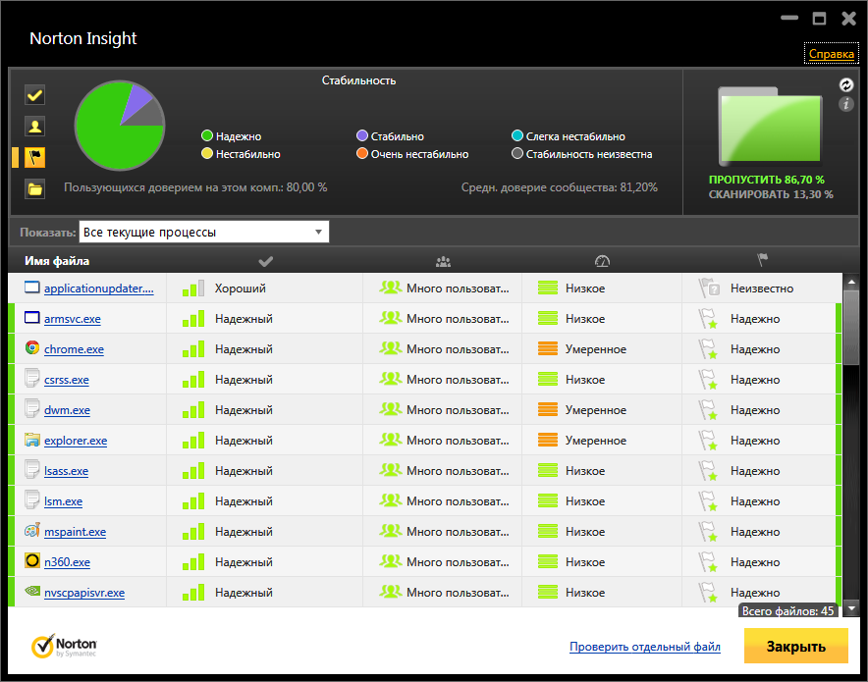Select the trust checkmark view icon

pos(35,95)
